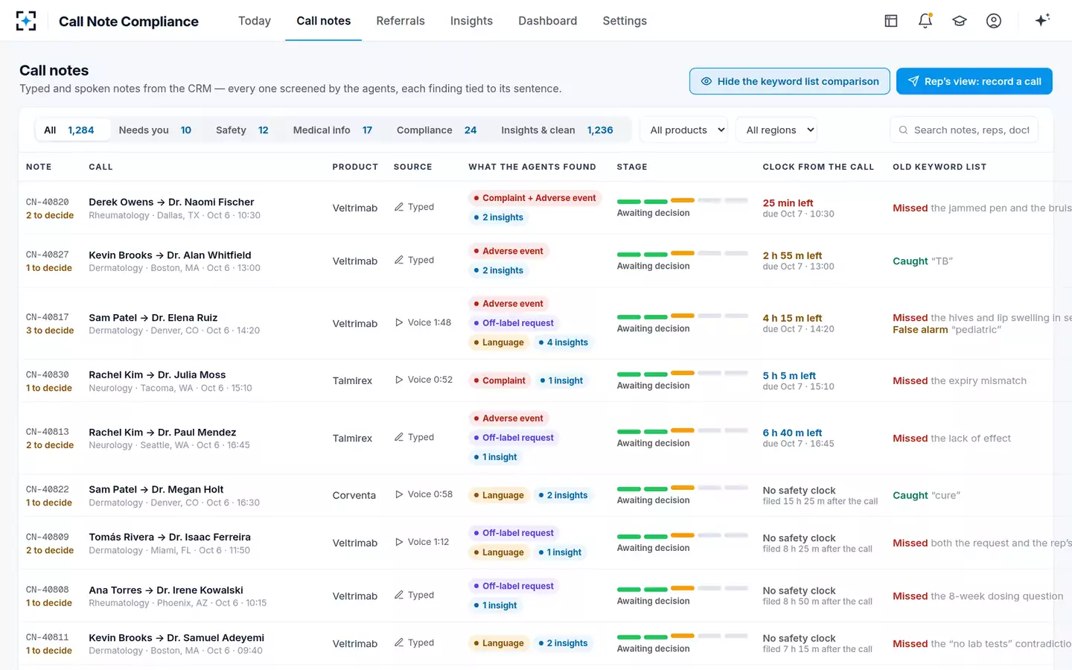Play the voice note for CN-40817

(399, 322)
